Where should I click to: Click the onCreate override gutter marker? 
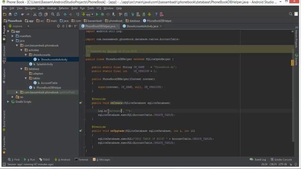(x=80, y=103)
